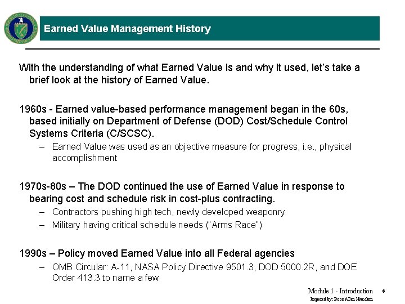Click the intro paragraph starting 'With the understanding'

click(x=190, y=74)
